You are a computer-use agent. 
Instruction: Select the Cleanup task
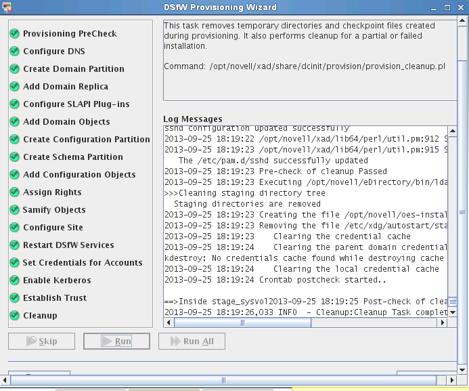click(x=40, y=316)
